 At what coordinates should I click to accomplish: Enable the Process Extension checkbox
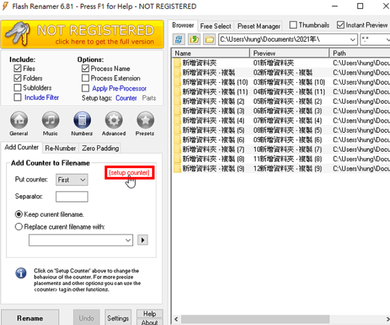85,78
